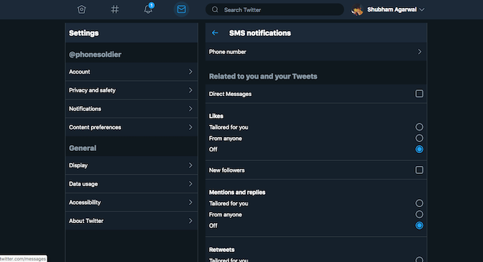Expand the Accessibility row chevron

pos(190,202)
